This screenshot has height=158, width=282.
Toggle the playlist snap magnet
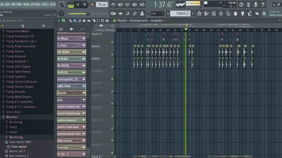[x=63, y=21]
